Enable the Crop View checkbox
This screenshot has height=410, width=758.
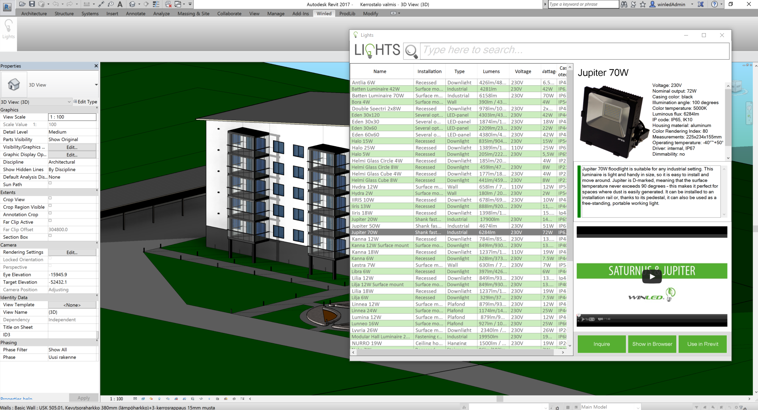tap(50, 198)
